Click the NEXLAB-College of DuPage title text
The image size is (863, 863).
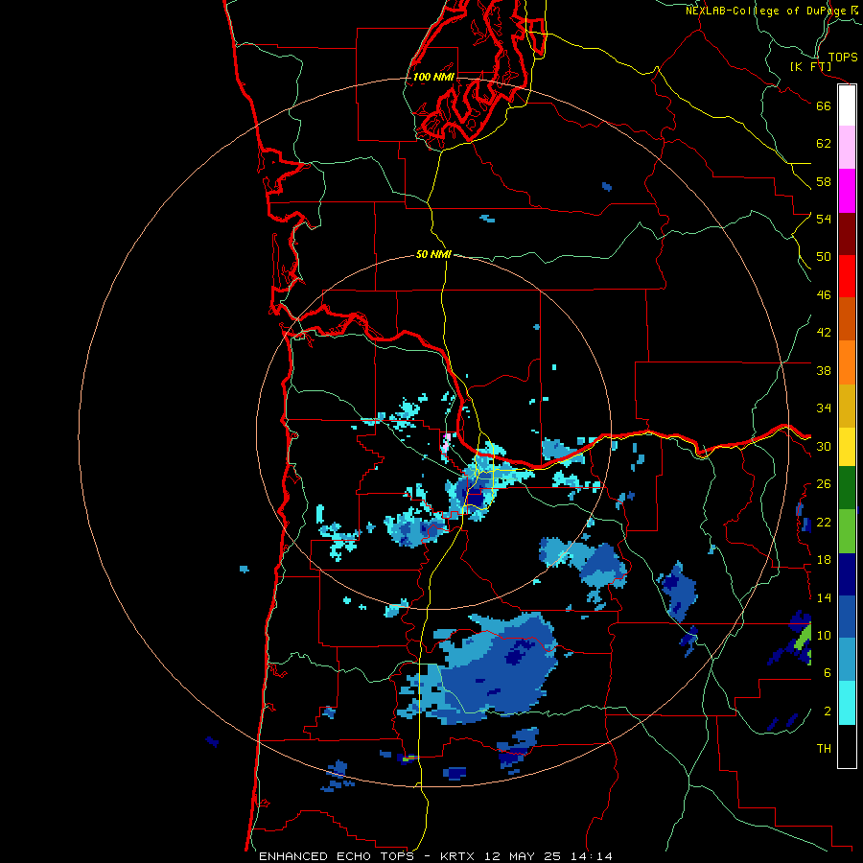[x=766, y=11]
